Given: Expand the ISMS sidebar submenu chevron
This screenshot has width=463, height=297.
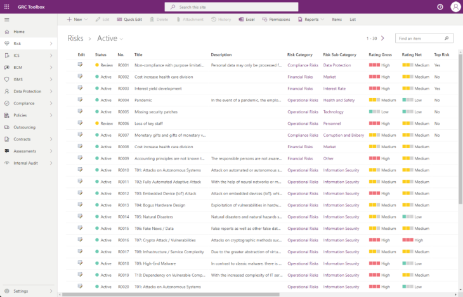Looking at the screenshot, I should point(51,79).
